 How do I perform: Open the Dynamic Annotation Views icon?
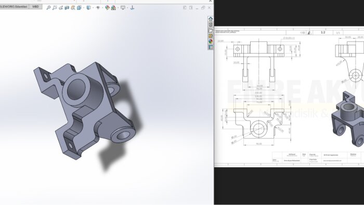click(x=73, y=8)
